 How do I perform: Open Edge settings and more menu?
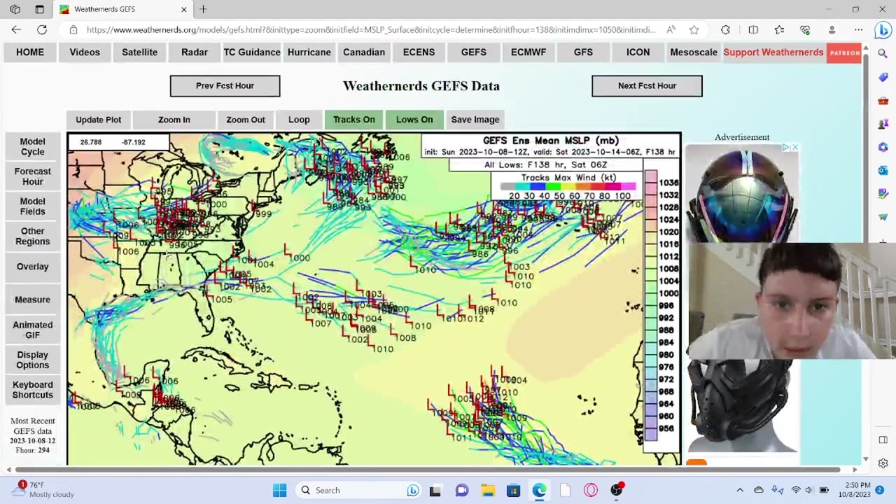pos(858,30)
